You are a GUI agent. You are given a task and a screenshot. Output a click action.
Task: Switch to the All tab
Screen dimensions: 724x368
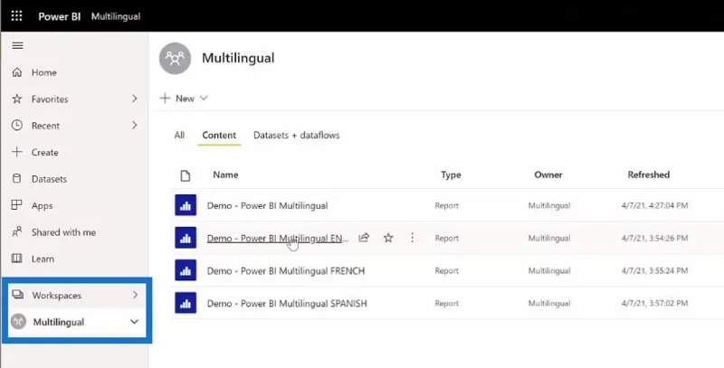click(179, 135)
